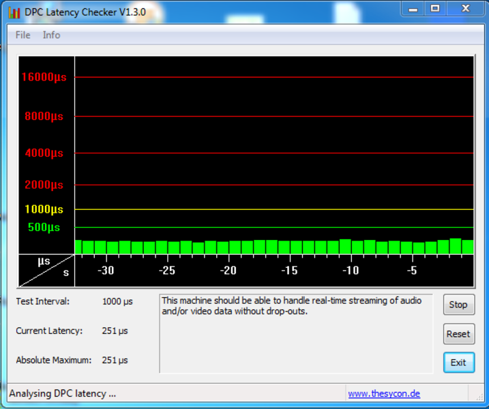489x409 pixels.
Task: Click the -5 time axis label
Action: pos(412,270)
